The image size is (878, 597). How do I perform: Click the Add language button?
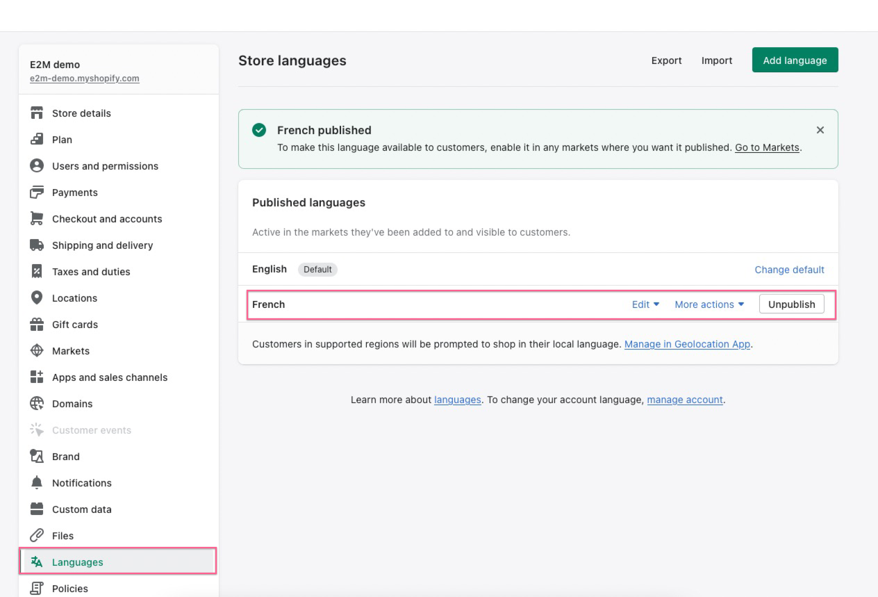(x=795, y=60)
